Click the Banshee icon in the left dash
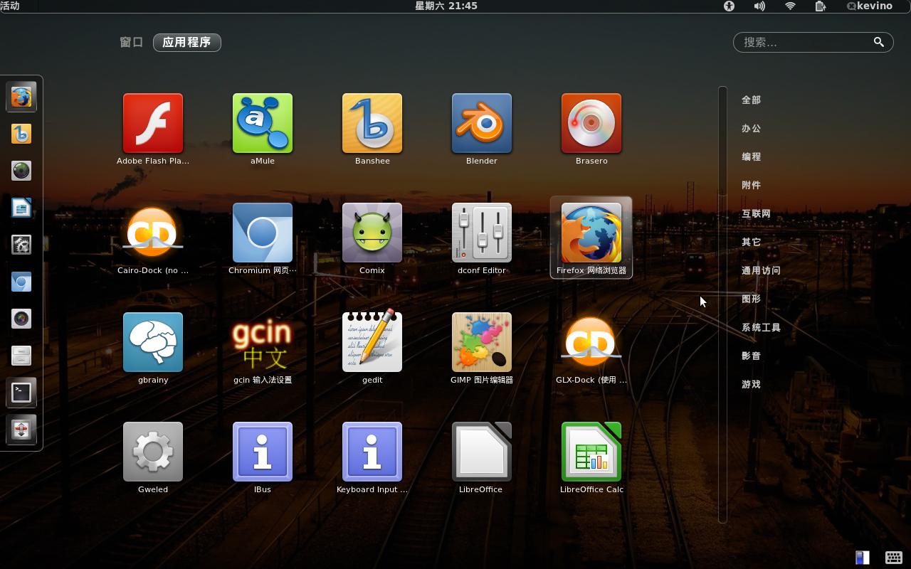Screen dimensions: 911x569 point(21,134)
